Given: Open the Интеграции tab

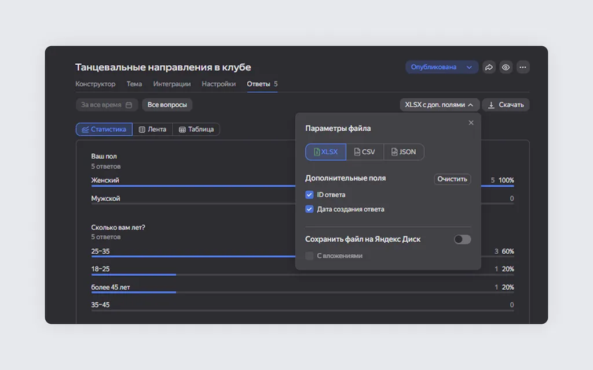Looking at the screenshot, I should (x=171, y=84).
